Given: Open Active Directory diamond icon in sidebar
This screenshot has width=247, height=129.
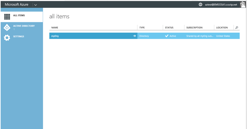Looking at the screenshot, I should pyautogui.click(x=7, y=27).
